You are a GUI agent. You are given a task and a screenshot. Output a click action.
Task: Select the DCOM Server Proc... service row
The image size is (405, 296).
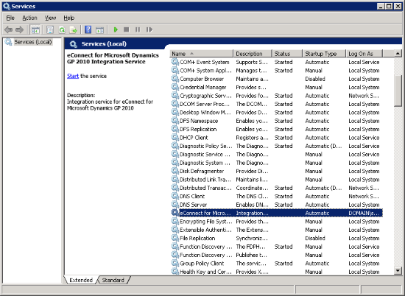[x=277, y=104]
